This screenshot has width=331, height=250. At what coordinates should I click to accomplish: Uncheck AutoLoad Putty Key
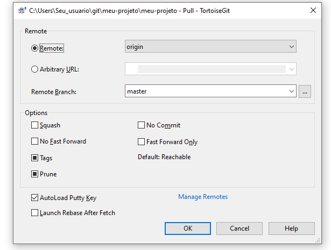[x=34, y=197]
